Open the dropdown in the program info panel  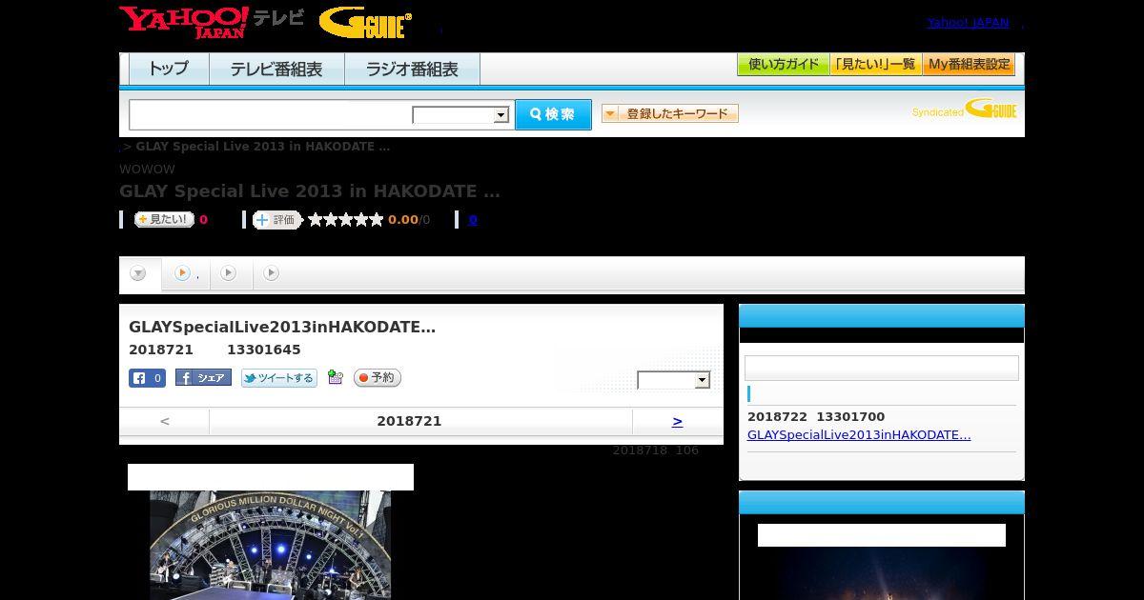click(x=674, y=381)
